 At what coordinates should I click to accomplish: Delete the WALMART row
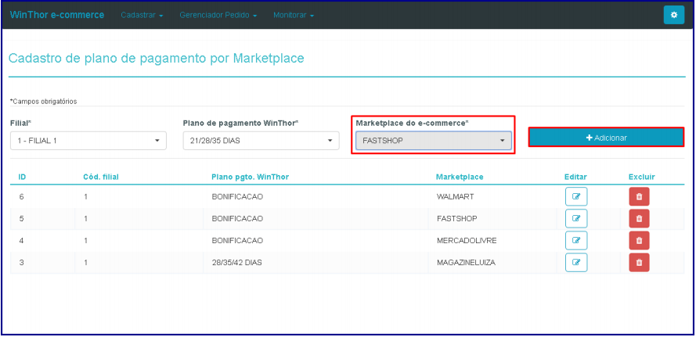(x=639, y=196)
